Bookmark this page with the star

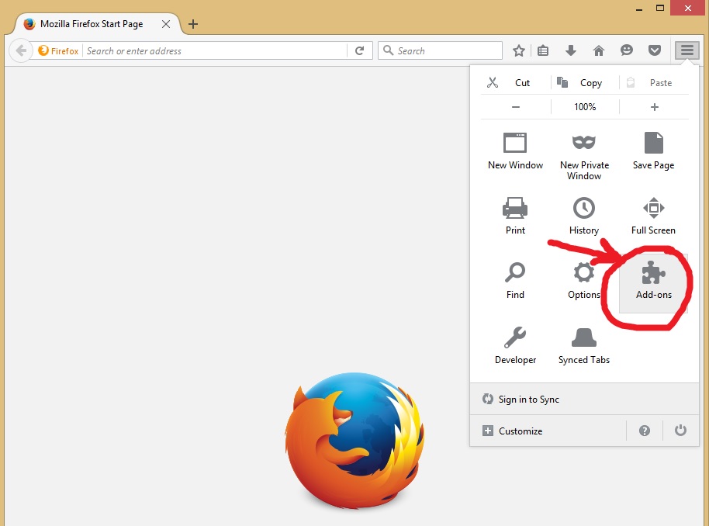click(519, 50)
